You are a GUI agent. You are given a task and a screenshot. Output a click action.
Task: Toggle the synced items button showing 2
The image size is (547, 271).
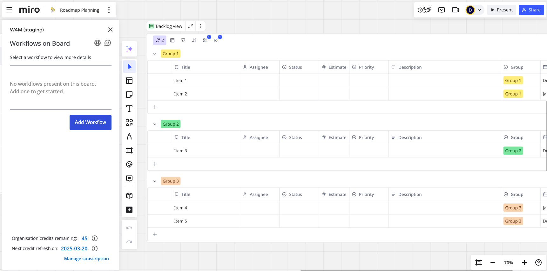(x=160, y=40)
